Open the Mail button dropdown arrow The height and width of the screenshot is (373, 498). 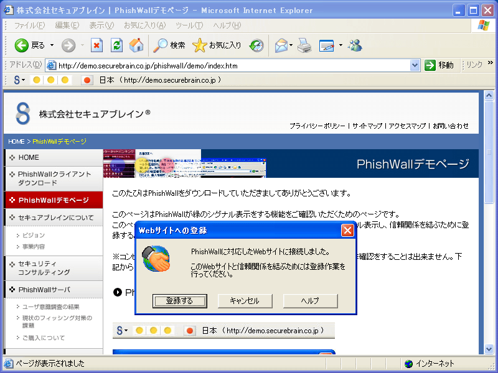[291, 45]
